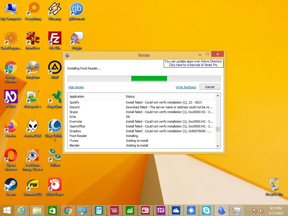Click the Trillian desktop icon
The height and width of the screenshot is (216, 288).
[x=55, y=157]
